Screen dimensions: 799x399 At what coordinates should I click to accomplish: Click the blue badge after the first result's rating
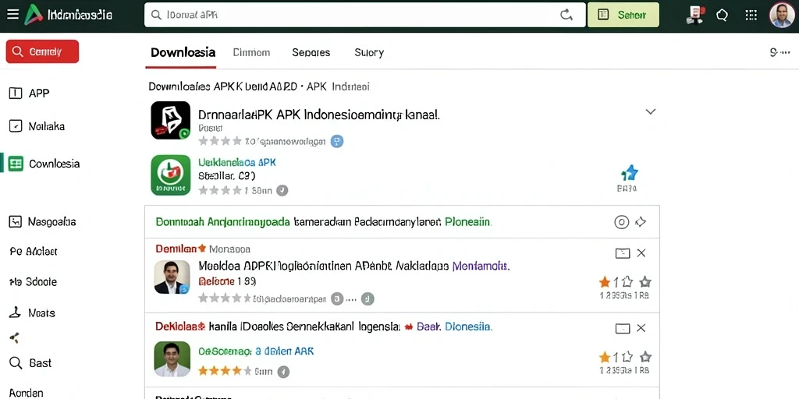click(337, 142)
